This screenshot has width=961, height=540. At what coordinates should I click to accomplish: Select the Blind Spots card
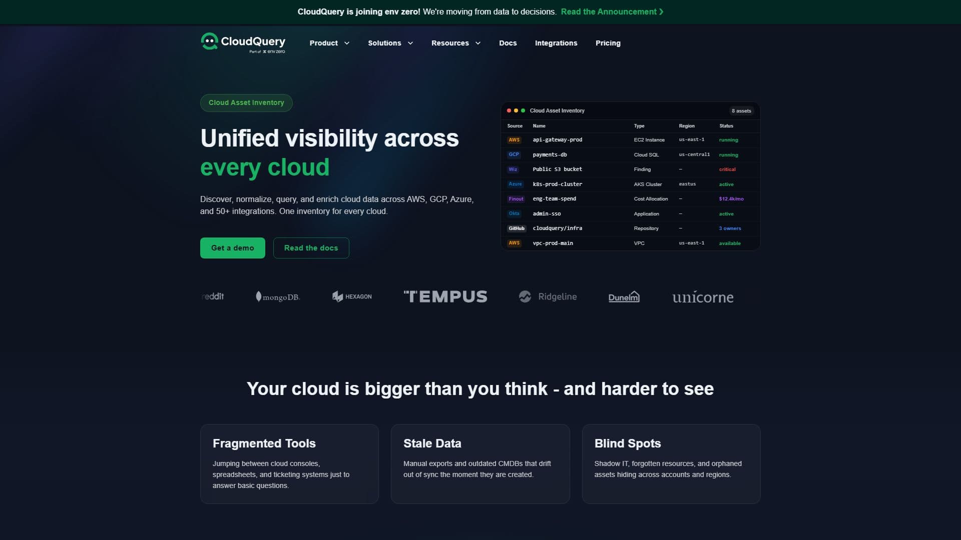tap(671, 464)
